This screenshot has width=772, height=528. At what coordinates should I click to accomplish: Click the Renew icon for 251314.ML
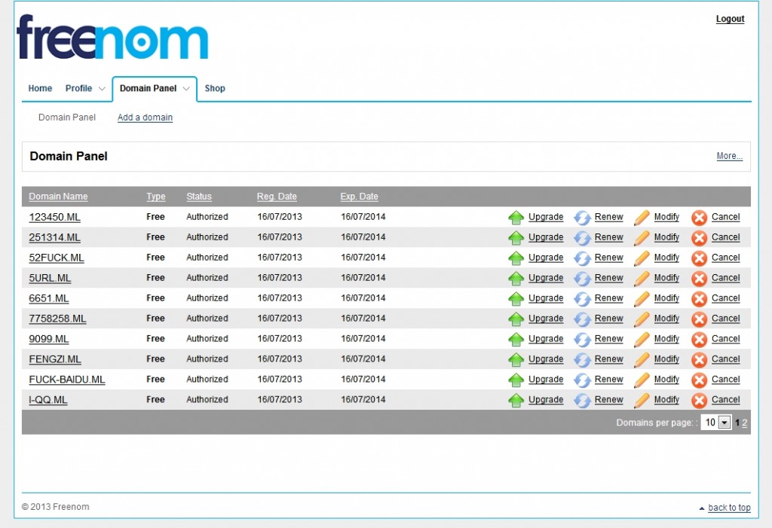click(x=582, y=238)
